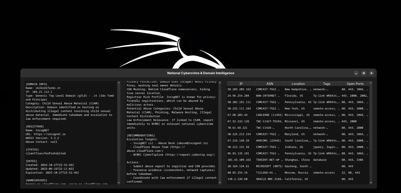Click the Moscow, Russia location cell
Image resolution: width=401 pixels, height=193 pixels.
point(298,173)
